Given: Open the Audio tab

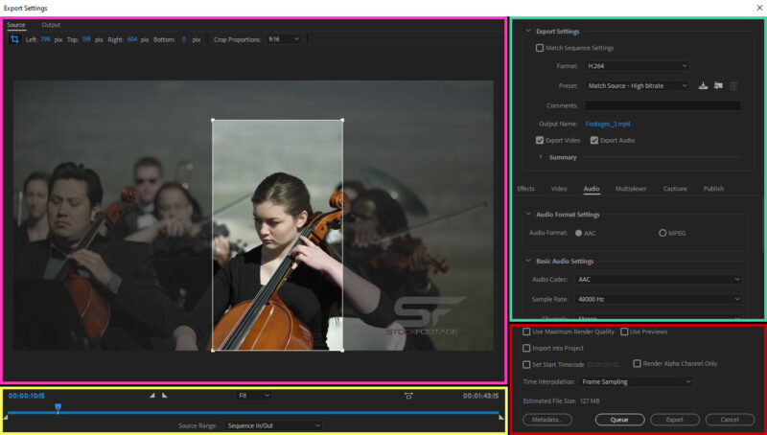Looking at the screenshot, I should pos(592,189).
